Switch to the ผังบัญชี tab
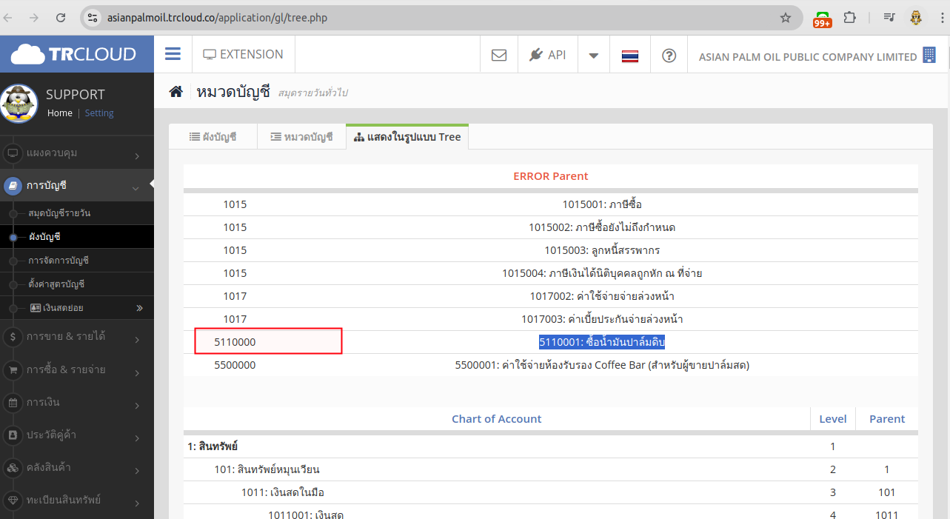The image size is (950, 519). click(213, 137)
